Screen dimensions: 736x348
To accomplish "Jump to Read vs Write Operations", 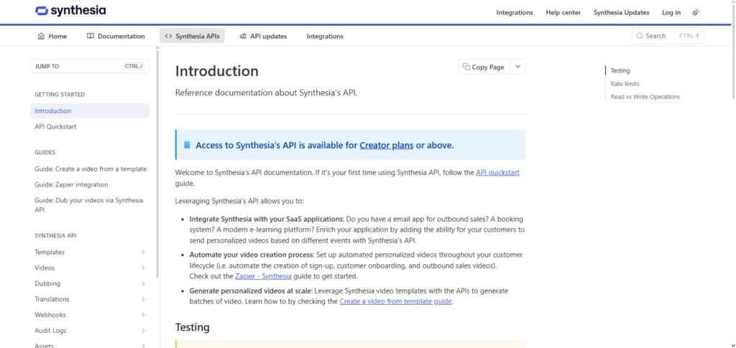I will [x=645, y=97].
